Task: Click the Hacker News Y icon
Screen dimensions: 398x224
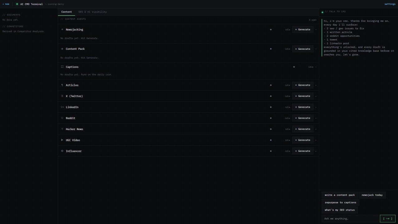Action: [x=62, y=129]
